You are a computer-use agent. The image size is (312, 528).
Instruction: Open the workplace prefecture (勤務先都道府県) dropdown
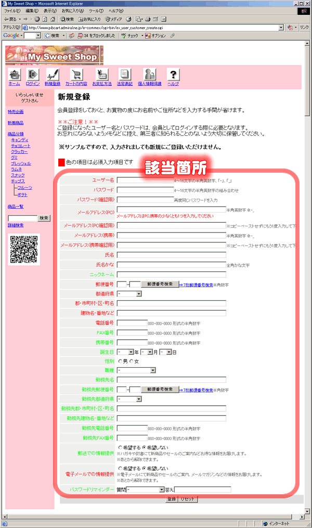click(x=129, y=399)
